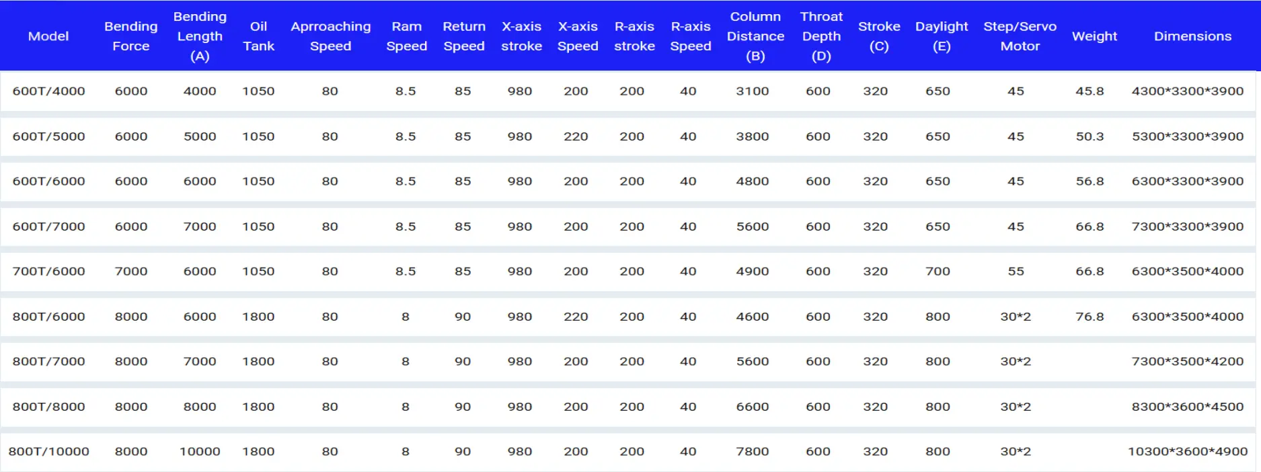This screenshot has height=472, width=1261.
Task: Select the Stroke (C) column header
Action: pos(879,36)
